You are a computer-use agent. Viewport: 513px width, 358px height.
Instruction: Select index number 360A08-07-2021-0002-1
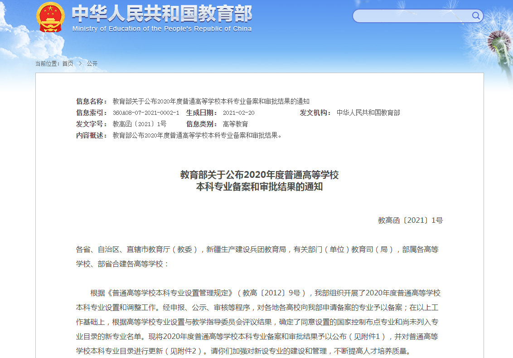tap(146, 113)
